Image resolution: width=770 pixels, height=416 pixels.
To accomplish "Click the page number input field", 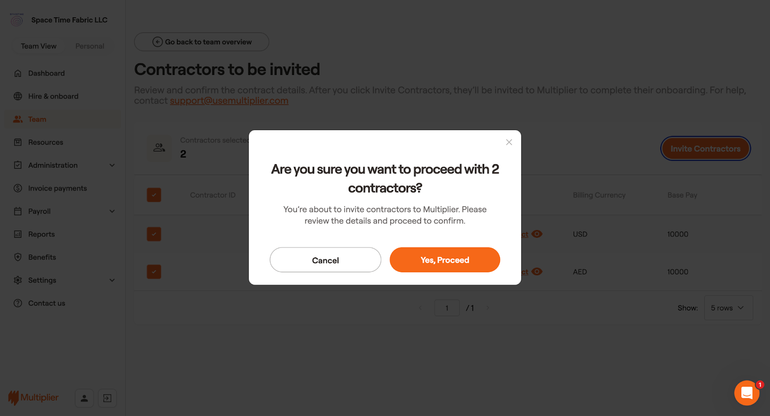I will pyautogui.click(x=447, y=308).
